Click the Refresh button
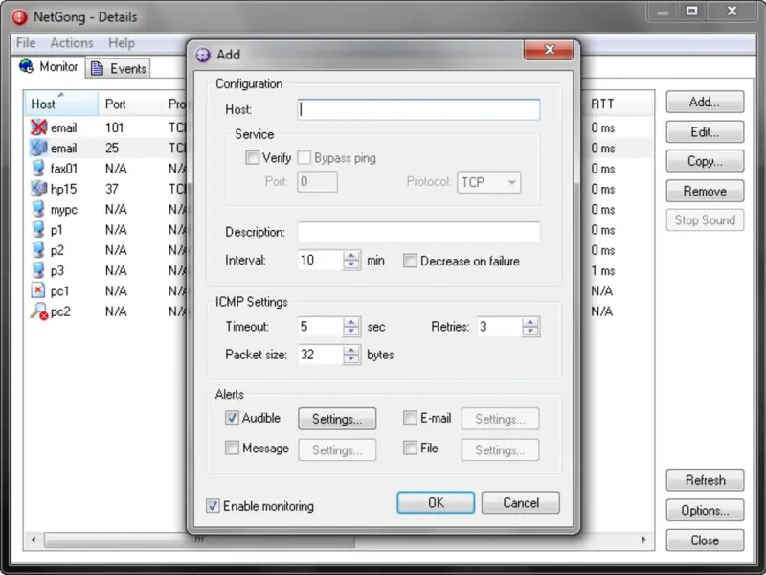Viewport: 766px width, 575px height. [705, 480]
